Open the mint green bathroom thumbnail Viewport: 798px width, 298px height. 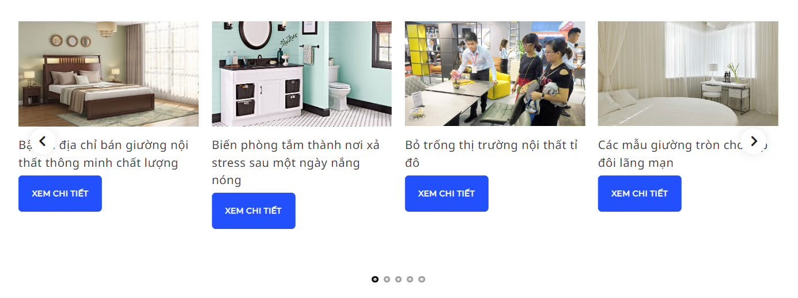tap(302, 74)
